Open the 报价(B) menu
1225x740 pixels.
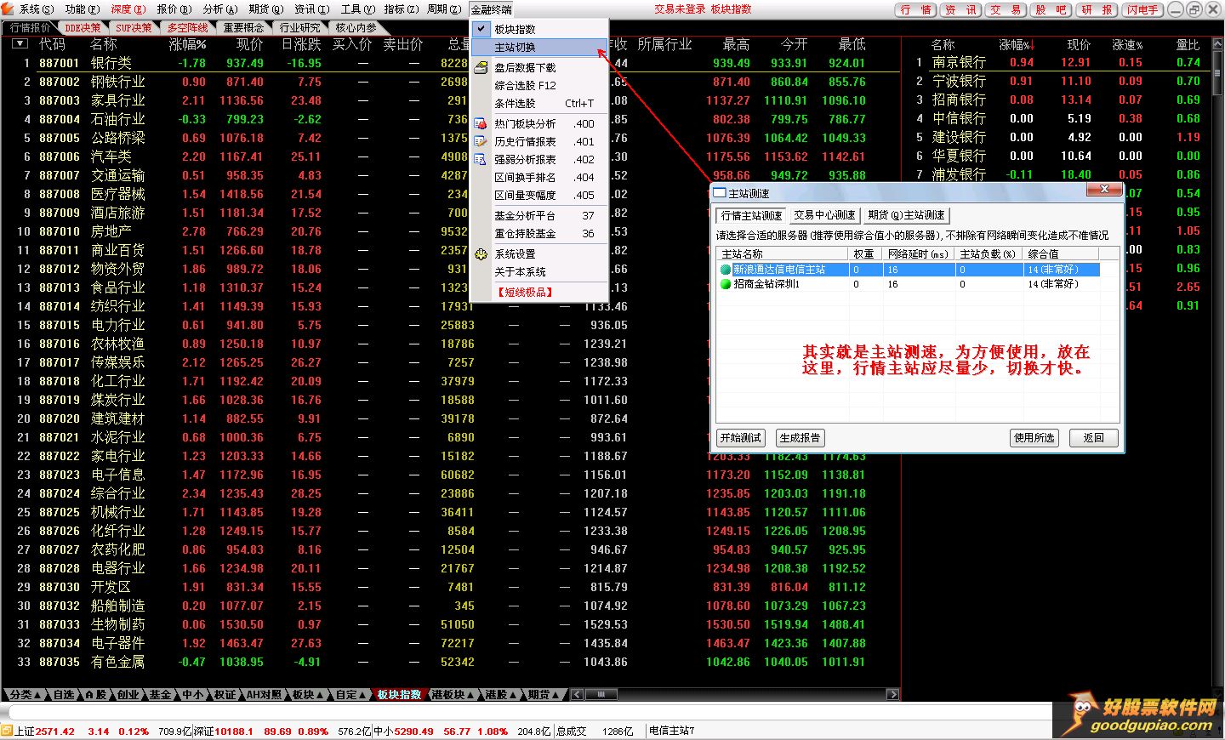[x=174, y=9]
